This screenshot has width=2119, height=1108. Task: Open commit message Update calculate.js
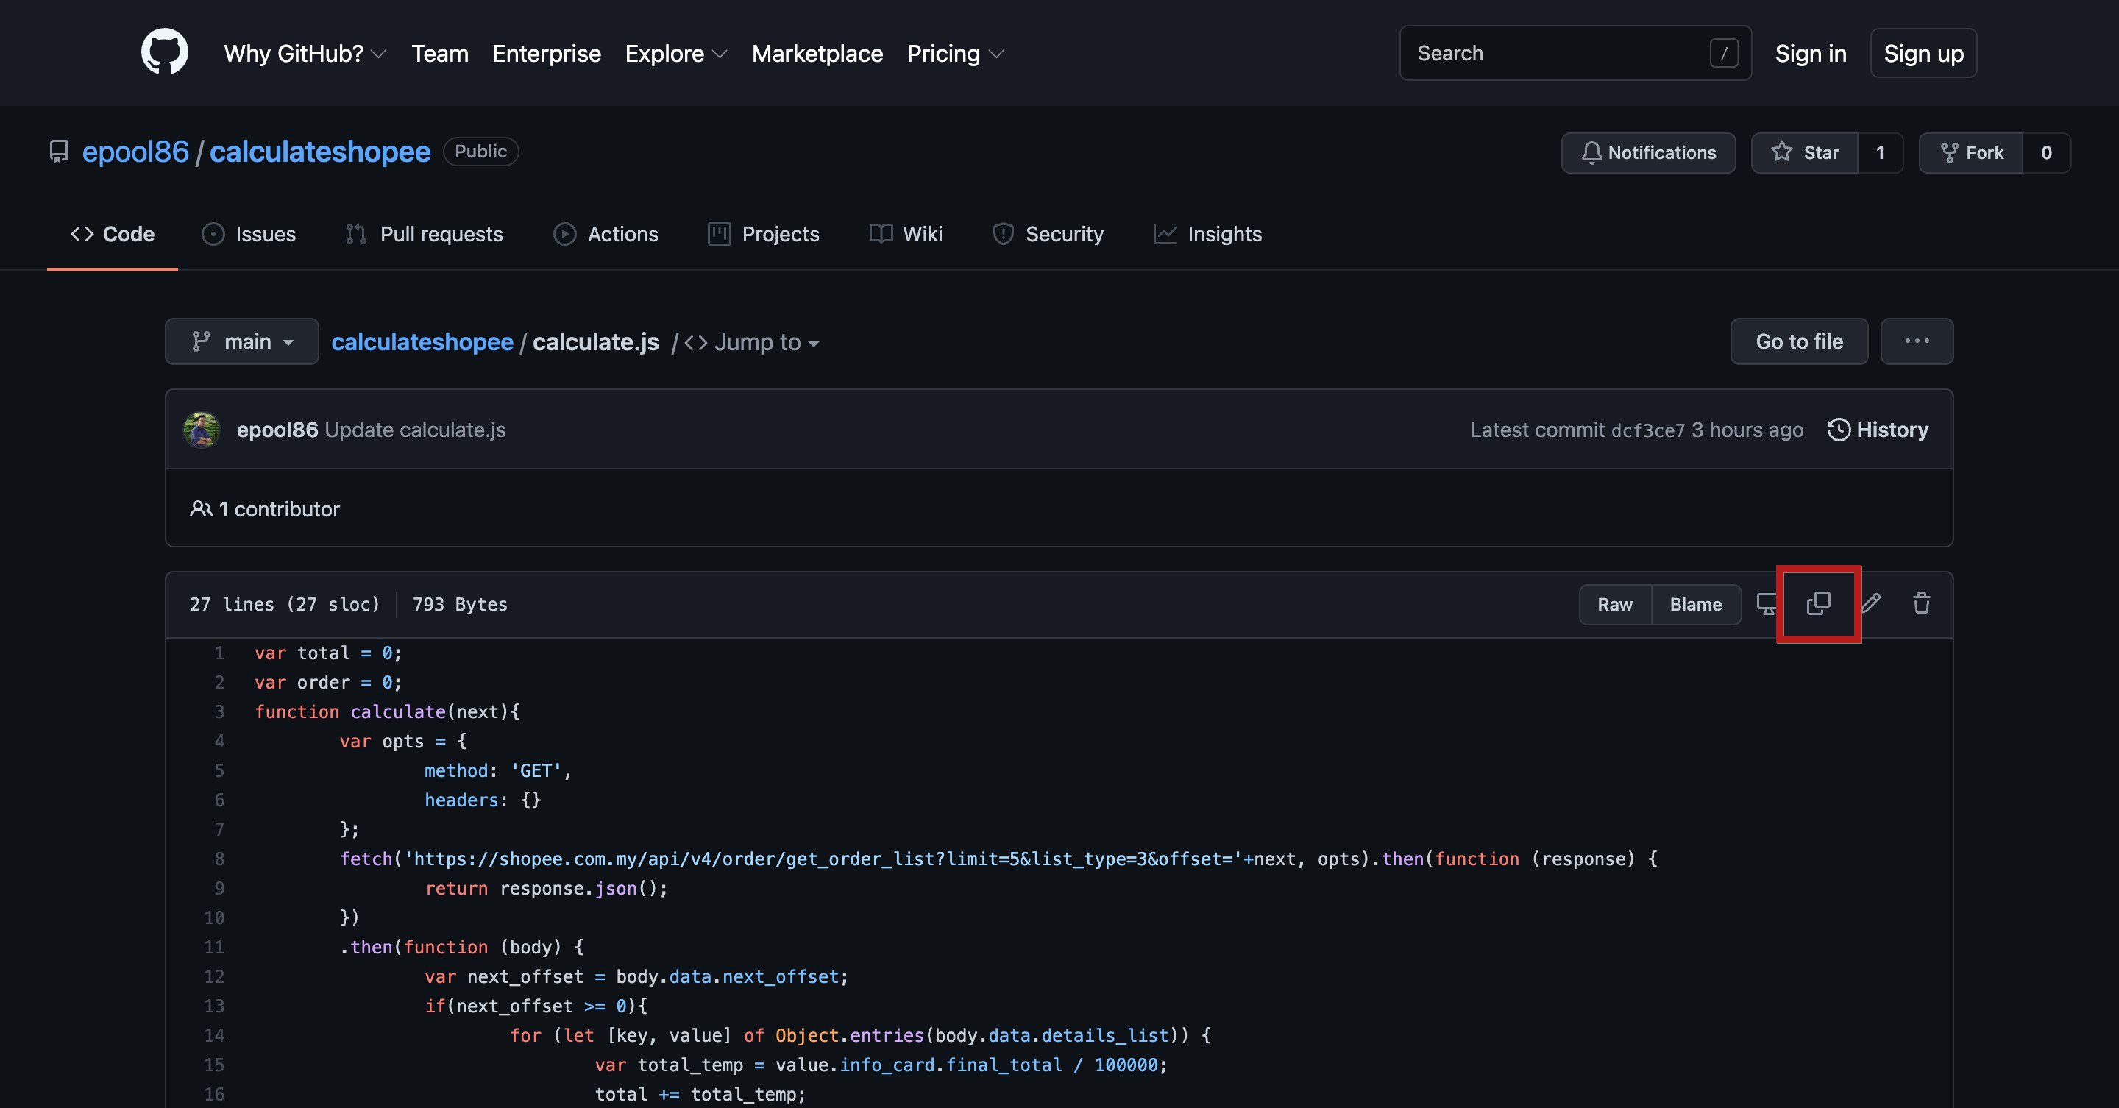[416, 430]
